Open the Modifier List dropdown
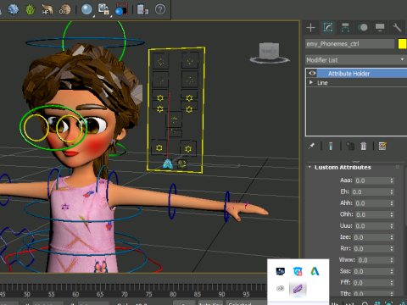 (356, 60)
